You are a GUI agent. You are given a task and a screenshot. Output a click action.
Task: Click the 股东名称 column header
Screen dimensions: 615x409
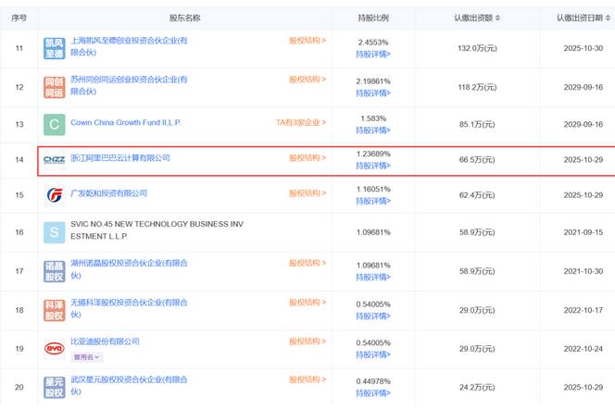(184, 19)
